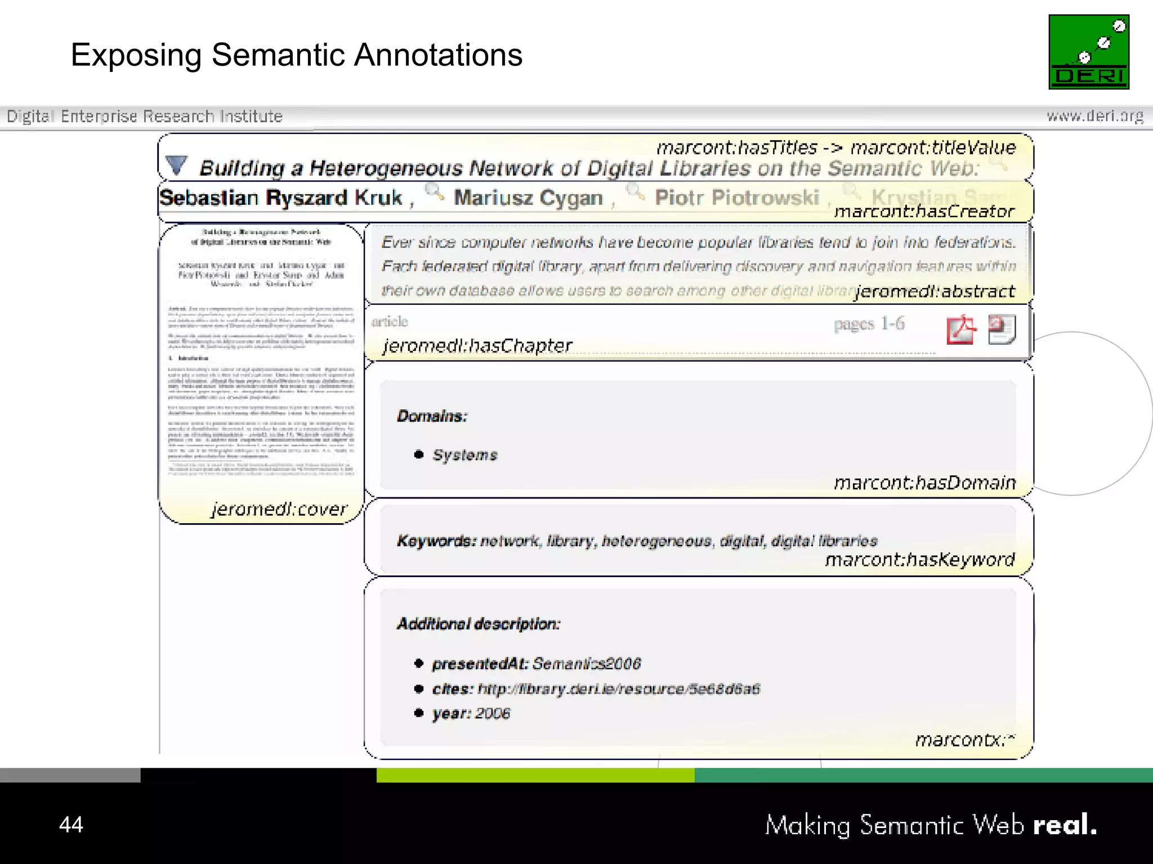Click the jeromedl:cover annotation label
Image resolution: width=1153 pixels, height=864 pixels.
pos(279,508)
